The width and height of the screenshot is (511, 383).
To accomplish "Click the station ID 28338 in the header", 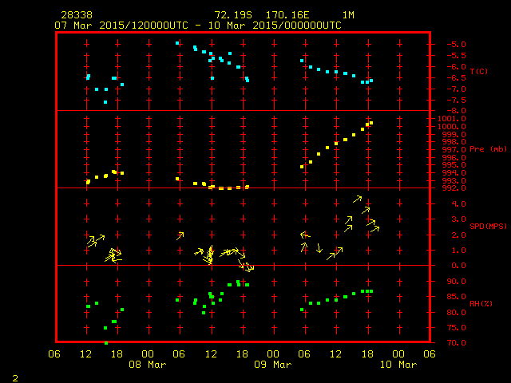I will coord(74,15).
